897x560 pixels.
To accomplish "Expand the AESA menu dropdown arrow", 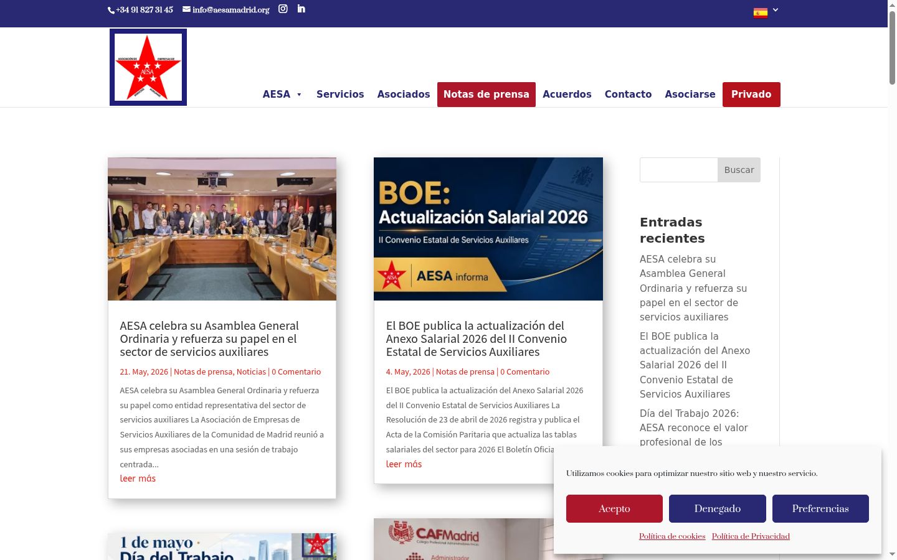I will click(x=300, y=95).
